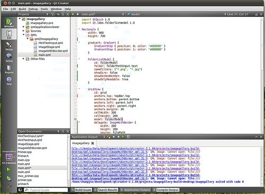The image size is (265, 194).
Task: Split the code editor view
Action: tap(257, 14)
